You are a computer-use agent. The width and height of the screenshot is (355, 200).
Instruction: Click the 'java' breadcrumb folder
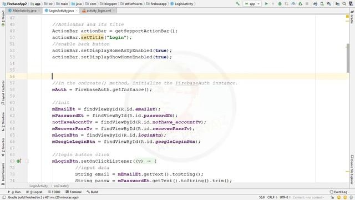(77, 4)
